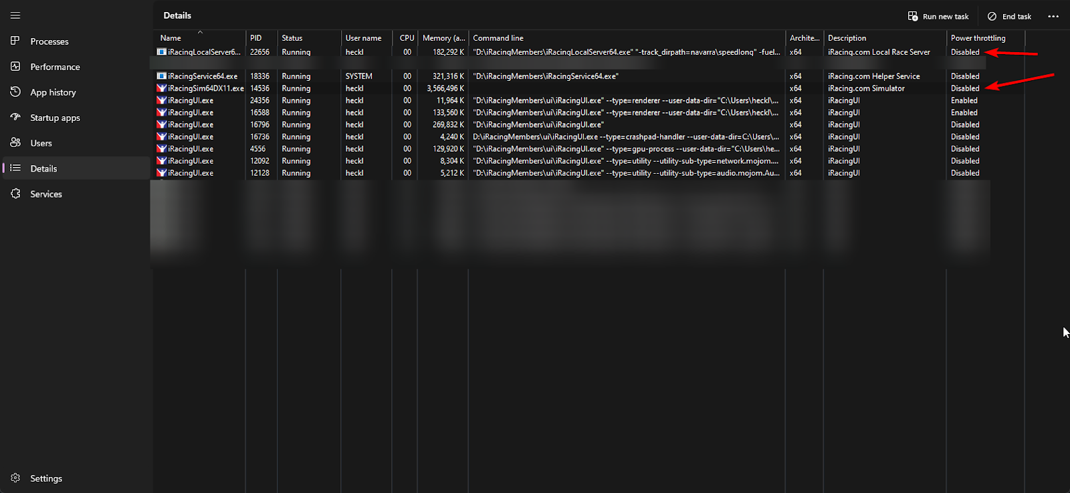
Task: Sort by the Architecture column header
Action: point(805,38)
